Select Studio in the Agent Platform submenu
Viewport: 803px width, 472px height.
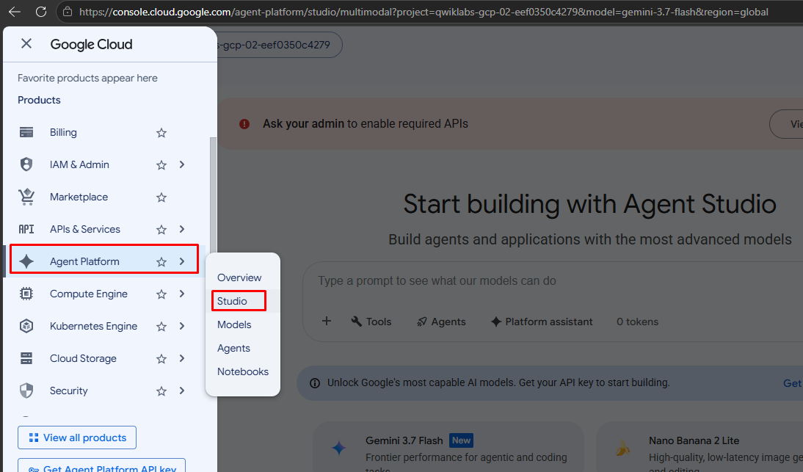(x=243, y=301)
